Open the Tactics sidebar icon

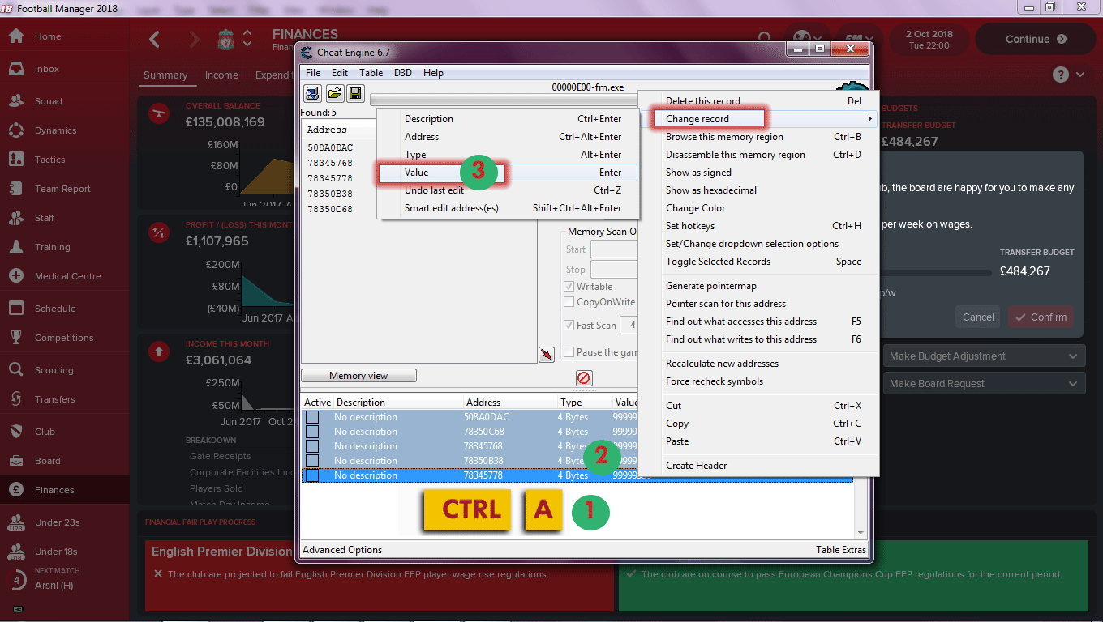[15, 160]
